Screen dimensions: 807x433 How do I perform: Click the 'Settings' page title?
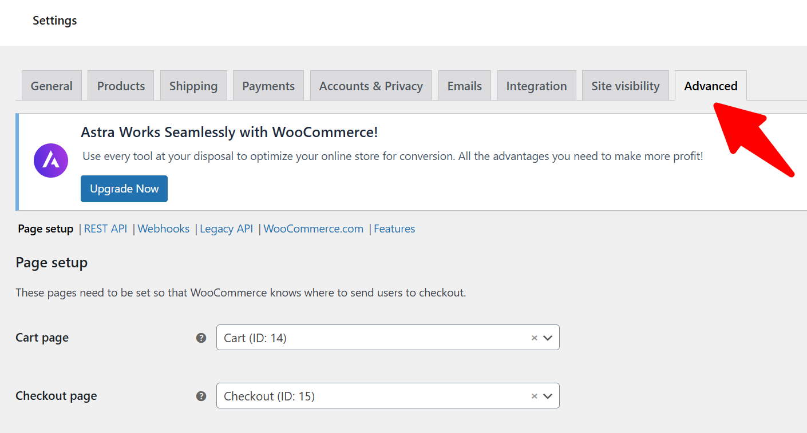(55, 21)
